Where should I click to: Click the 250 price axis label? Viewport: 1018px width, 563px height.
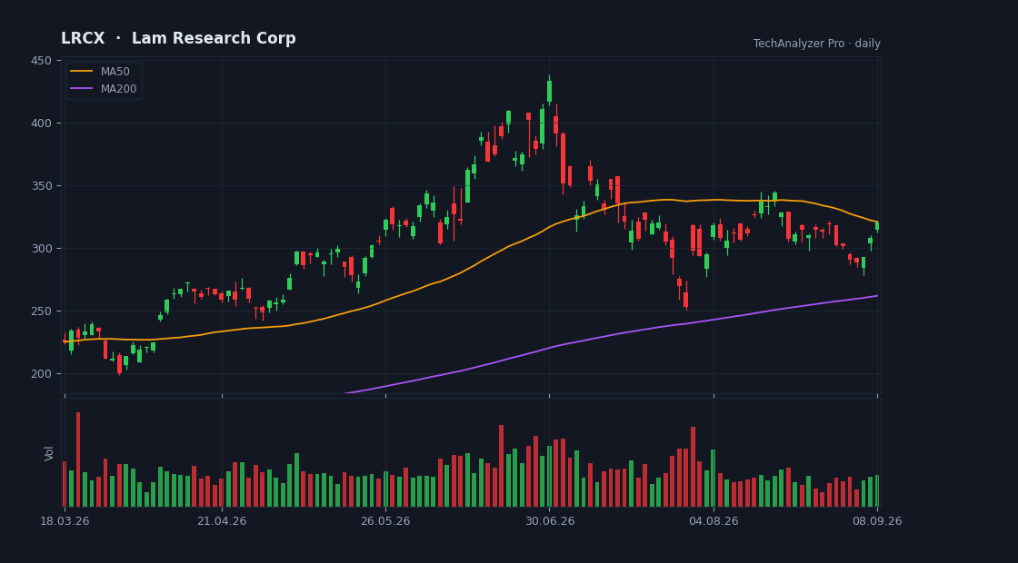click(x=42, y=311)
